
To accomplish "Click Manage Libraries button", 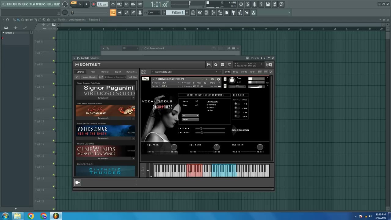I will 89,77.
